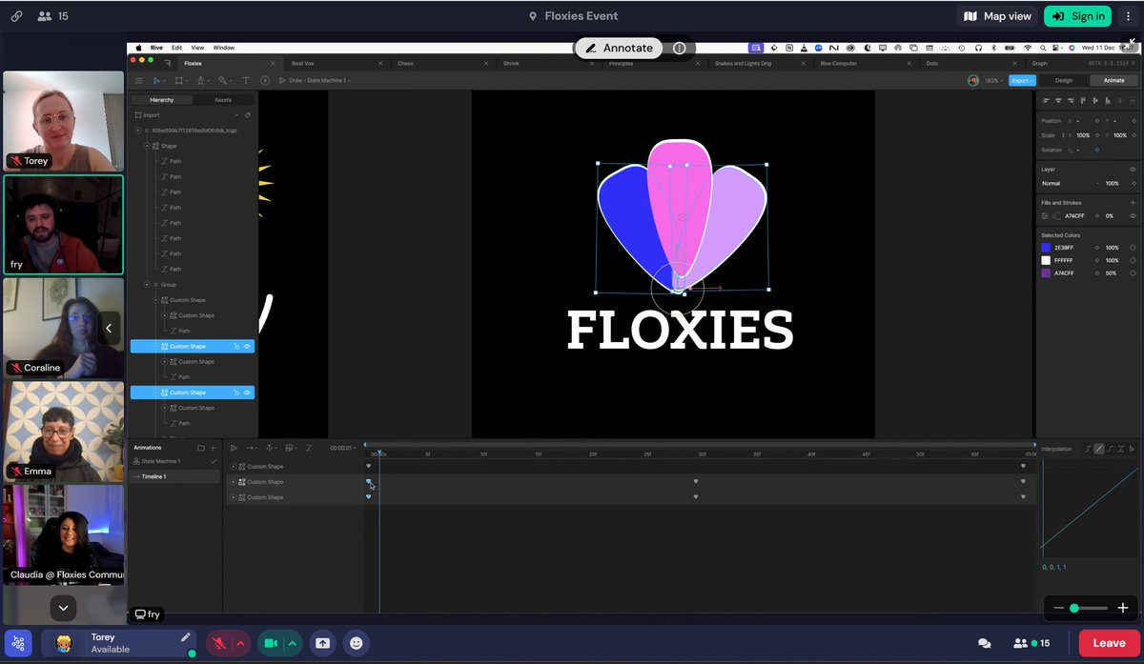This screenshot has width=1144, height=664.
Task: Switch to Design mode
Action: click(1063, 80)
